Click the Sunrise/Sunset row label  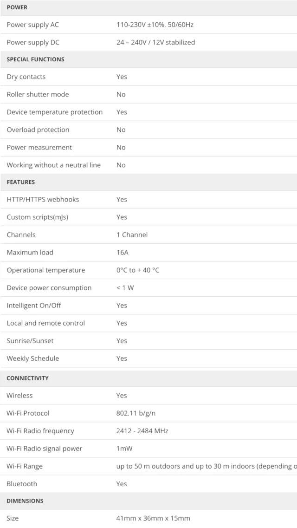coord(30,340)
